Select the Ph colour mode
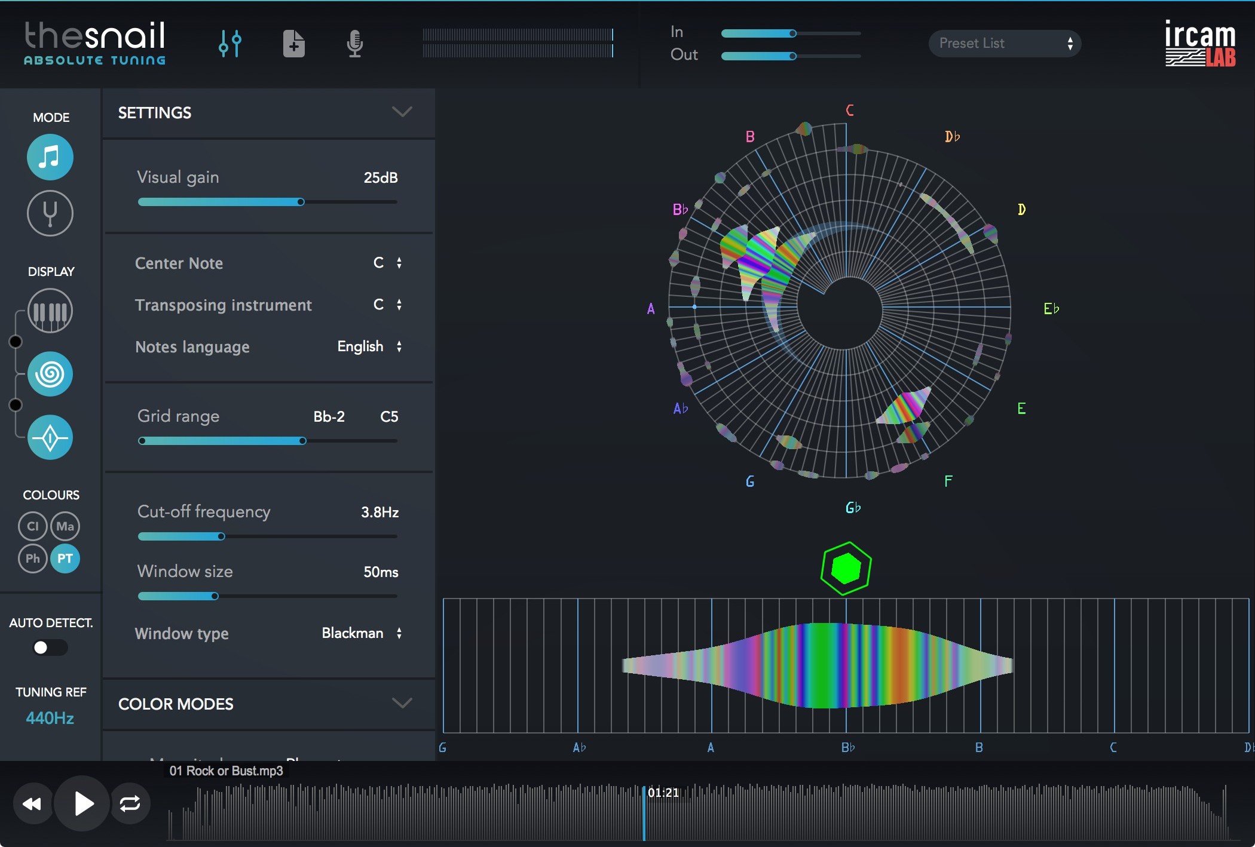 pos(33,558)
